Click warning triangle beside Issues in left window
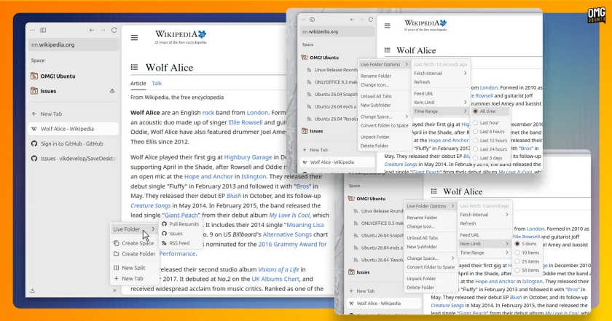This screenshot has height=321, width=612. tap(112, 91)
